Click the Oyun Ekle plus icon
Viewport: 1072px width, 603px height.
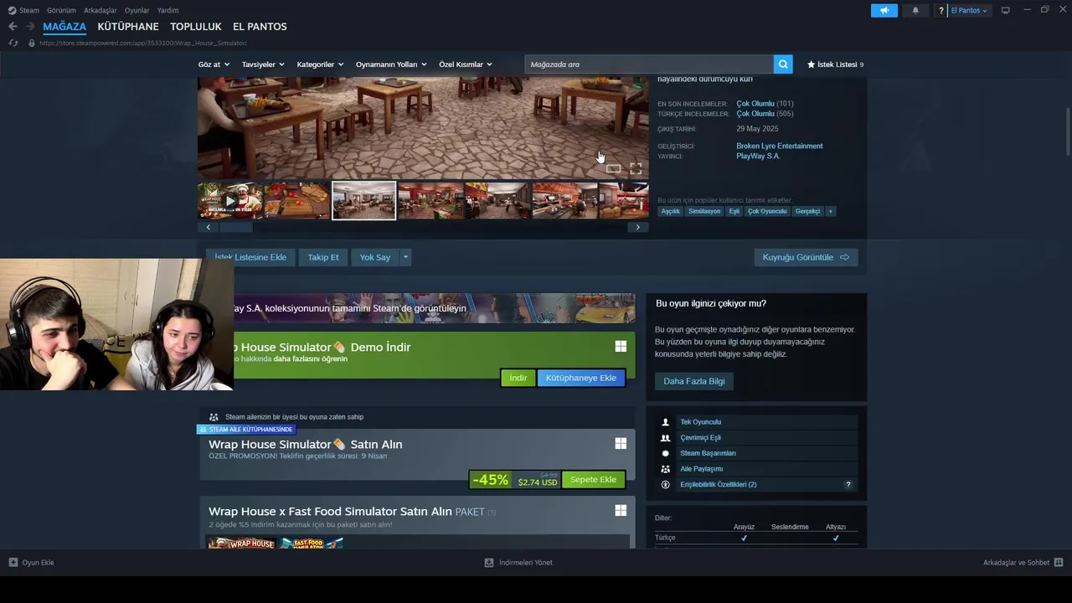[13, 563]
